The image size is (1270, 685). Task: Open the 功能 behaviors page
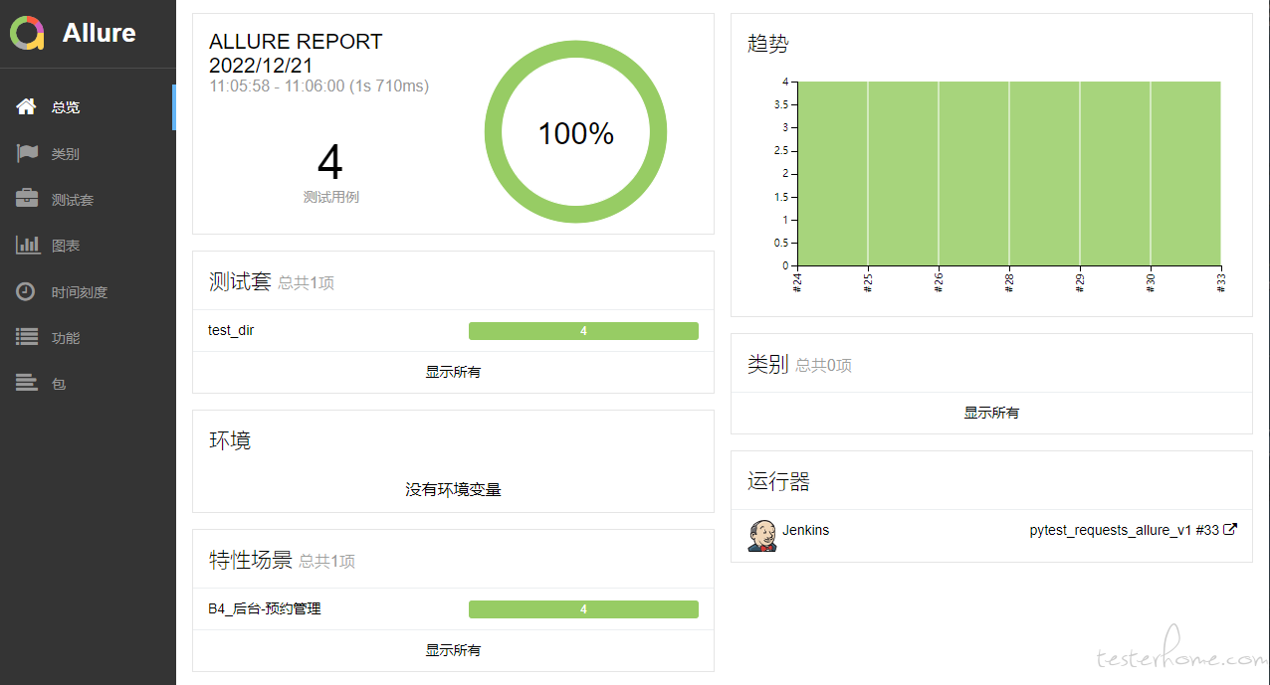(88, 337)
